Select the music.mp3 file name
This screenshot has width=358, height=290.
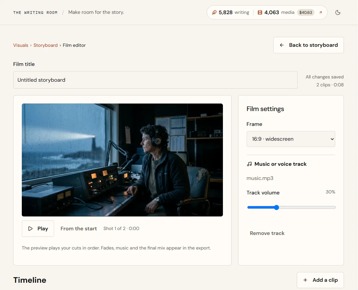tap(260, 178)
